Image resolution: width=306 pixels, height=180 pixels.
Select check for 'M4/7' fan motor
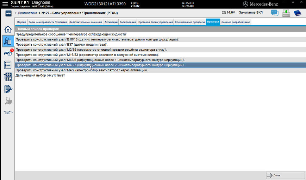pos(161,70)
